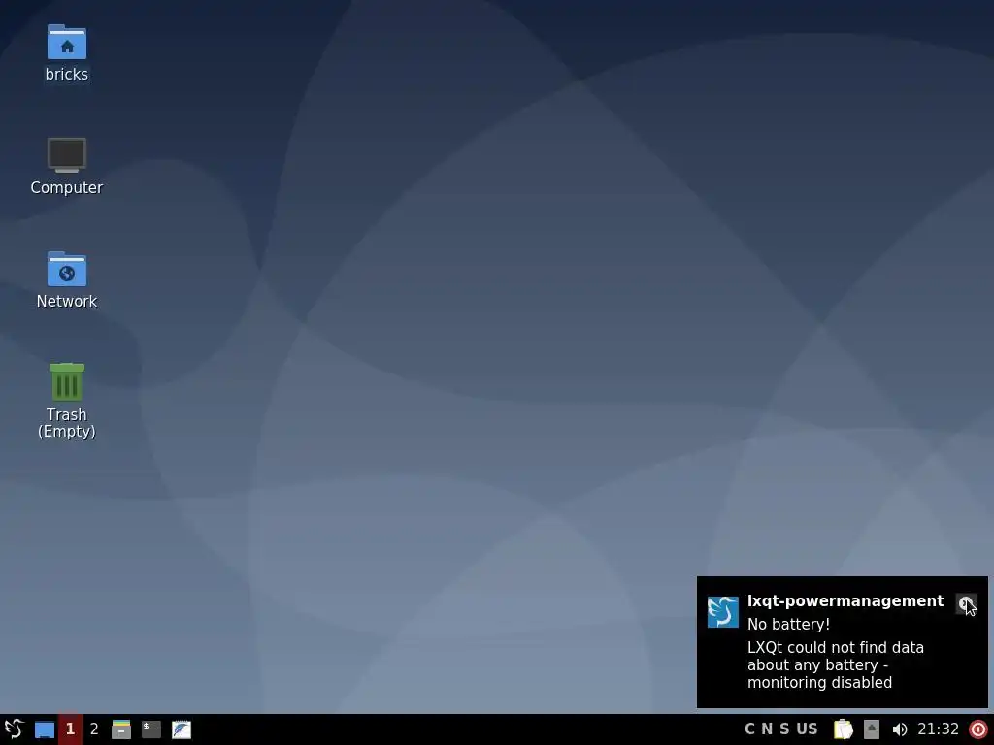
Task: Click the 'No battery!' notification text
Action: pyautogui.click(x=788, y=624)
